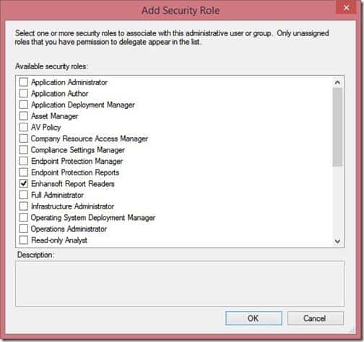
Task: Tick Compliance Settings Manager checkbox
Action: (x=24, y=150)
